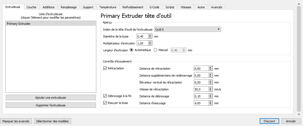Screen dimensions: 303x126
Task: Select Manuel extrusion width radio button
Action: click(155, 50)
